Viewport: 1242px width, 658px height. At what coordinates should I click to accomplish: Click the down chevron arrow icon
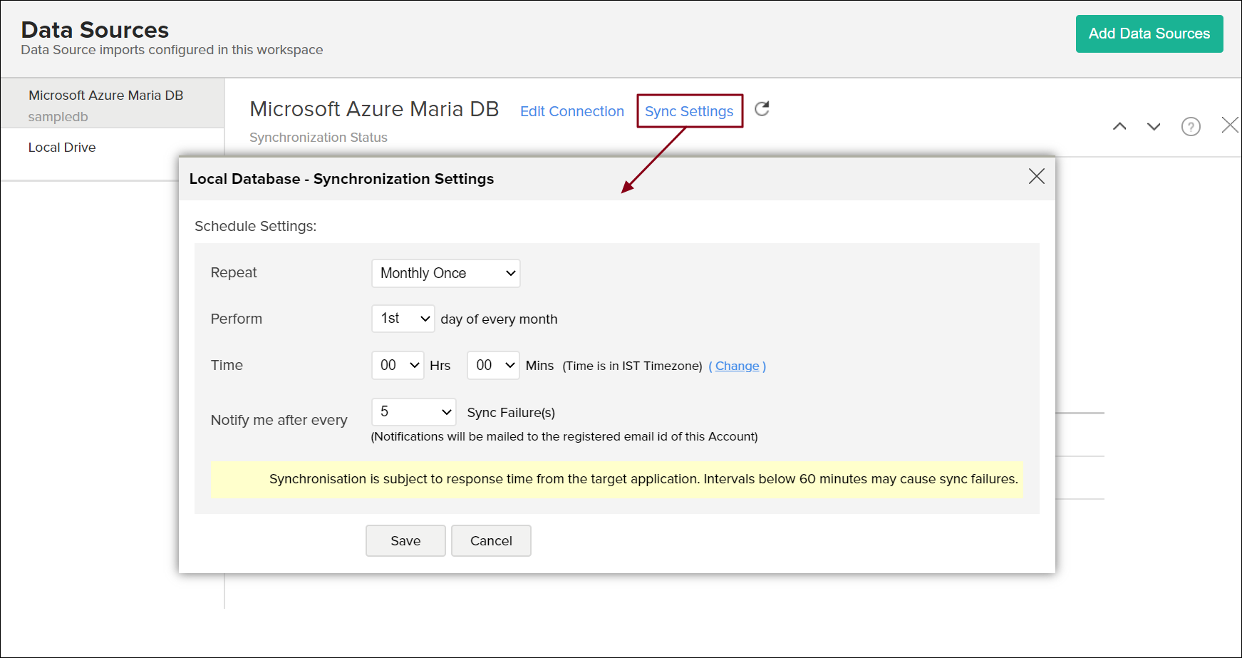[x=1154, y=126]
